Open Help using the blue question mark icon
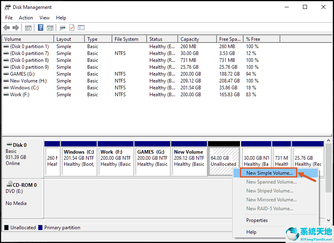 coord(41,27)
